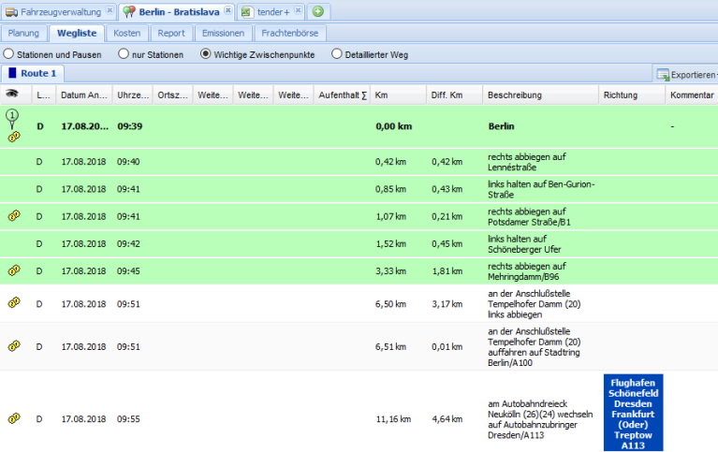Open the Frachtenbörse tab
Image resolution: width=718 pixels, height=452 pixels.
(289, 33)
